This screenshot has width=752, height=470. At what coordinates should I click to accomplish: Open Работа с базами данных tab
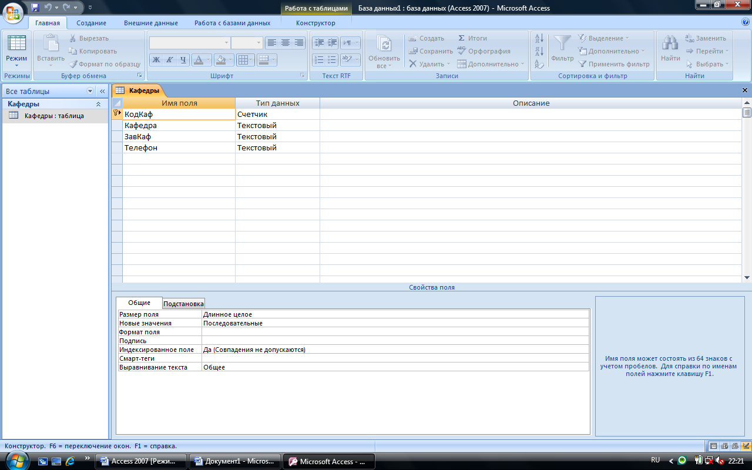coord(233,23)
